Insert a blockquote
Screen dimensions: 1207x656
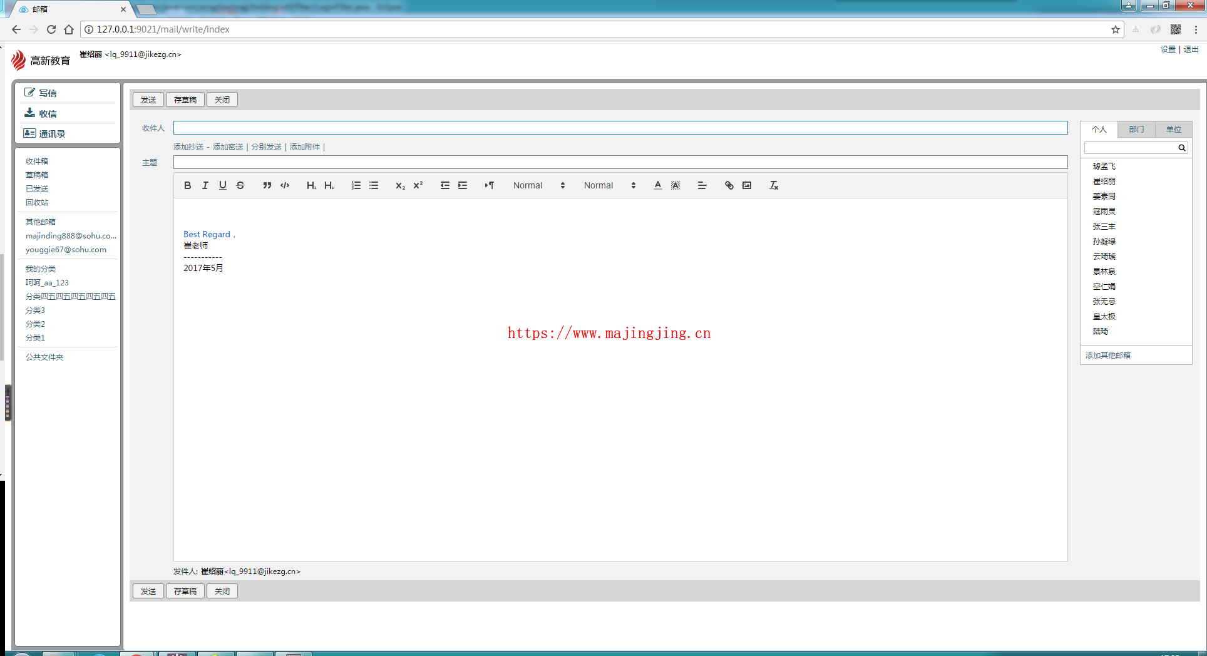pyautogui.click(x=267, y=185)
